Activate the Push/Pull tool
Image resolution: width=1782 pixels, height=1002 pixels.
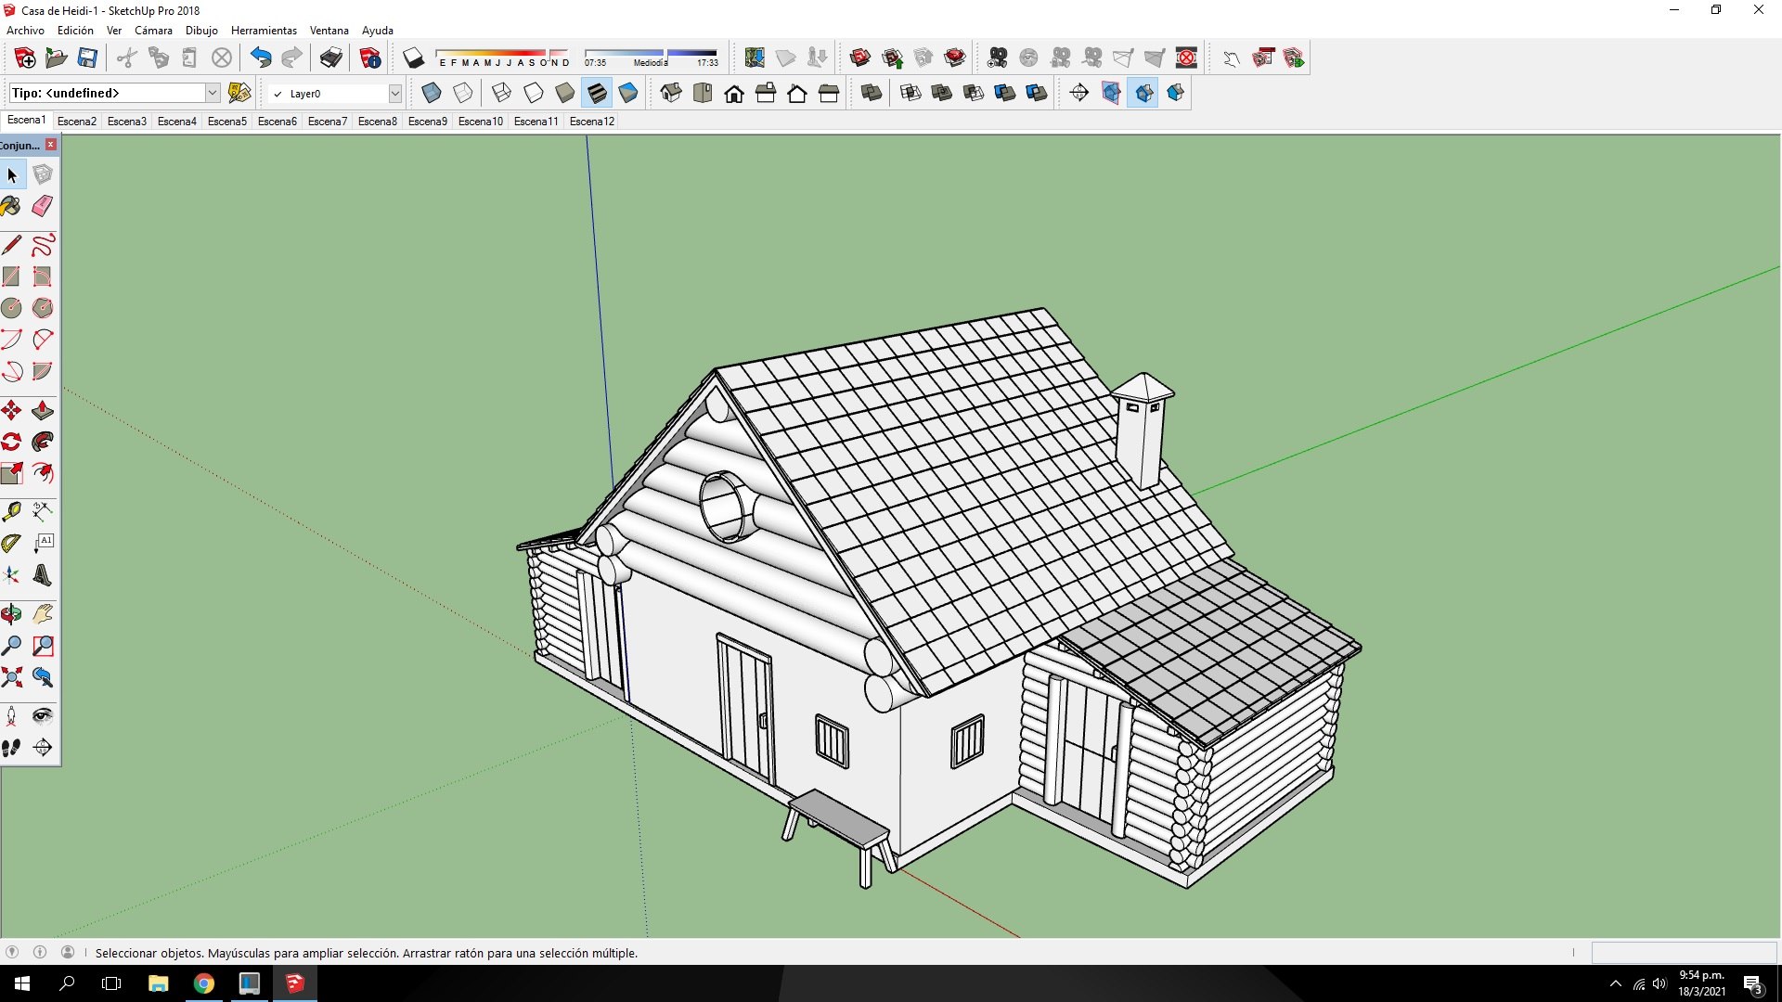click(43, 410)
